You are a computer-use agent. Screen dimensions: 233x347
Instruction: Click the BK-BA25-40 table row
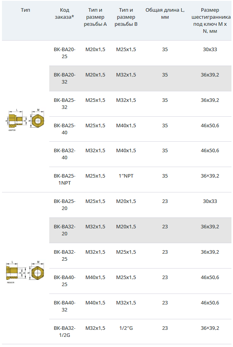pos(140,129)
